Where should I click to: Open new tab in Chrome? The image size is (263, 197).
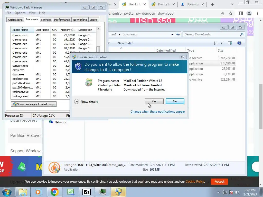click(x=212, y=4)
